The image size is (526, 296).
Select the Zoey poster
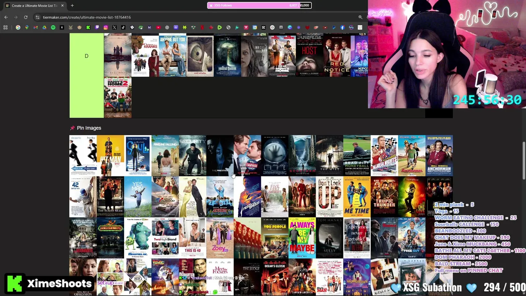pyautogui.click(x=220, y=238)
